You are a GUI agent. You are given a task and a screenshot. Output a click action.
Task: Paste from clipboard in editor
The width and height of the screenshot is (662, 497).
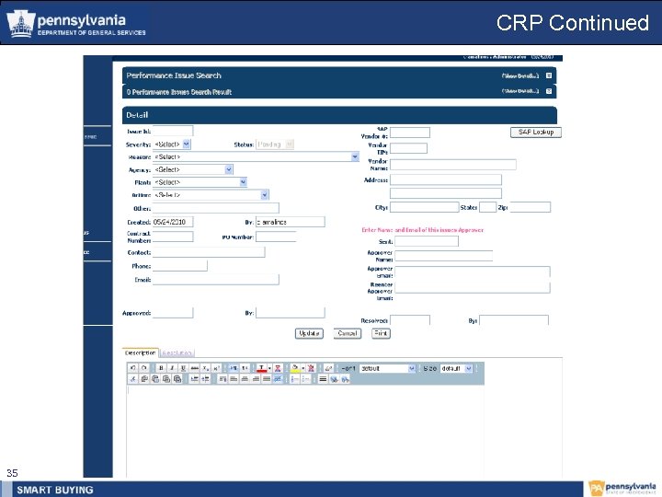pyautogui.click(x=155, y=379)
